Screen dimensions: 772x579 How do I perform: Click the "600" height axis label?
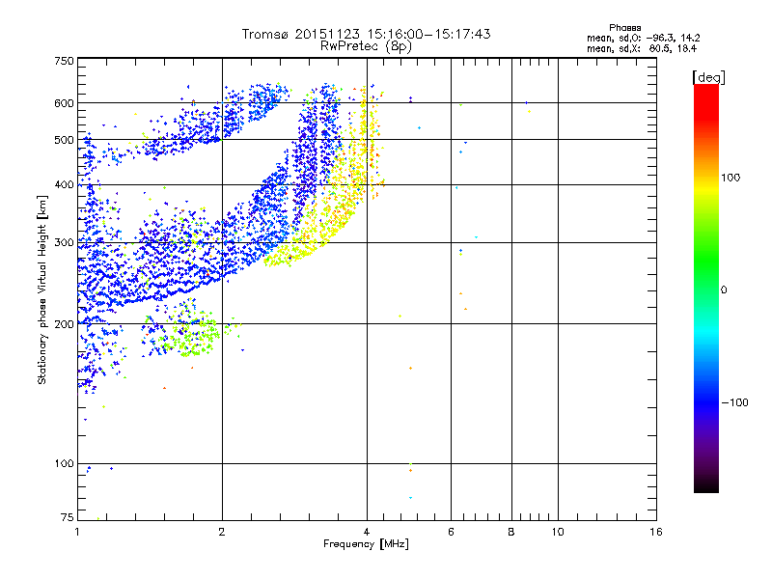point(64,103)
